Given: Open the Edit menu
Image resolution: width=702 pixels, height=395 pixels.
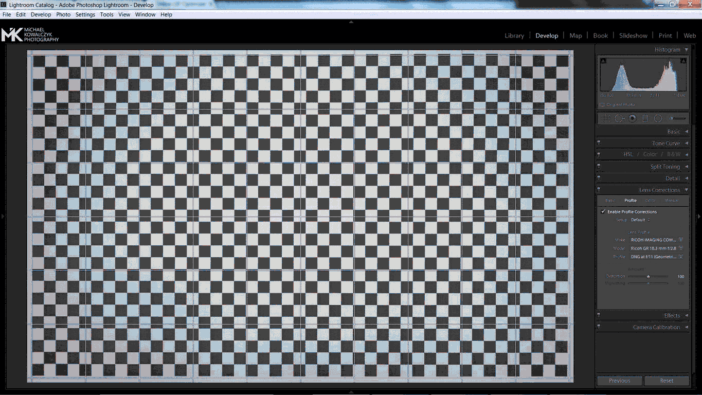Looking at the screenshot, I should coord(21,14).
